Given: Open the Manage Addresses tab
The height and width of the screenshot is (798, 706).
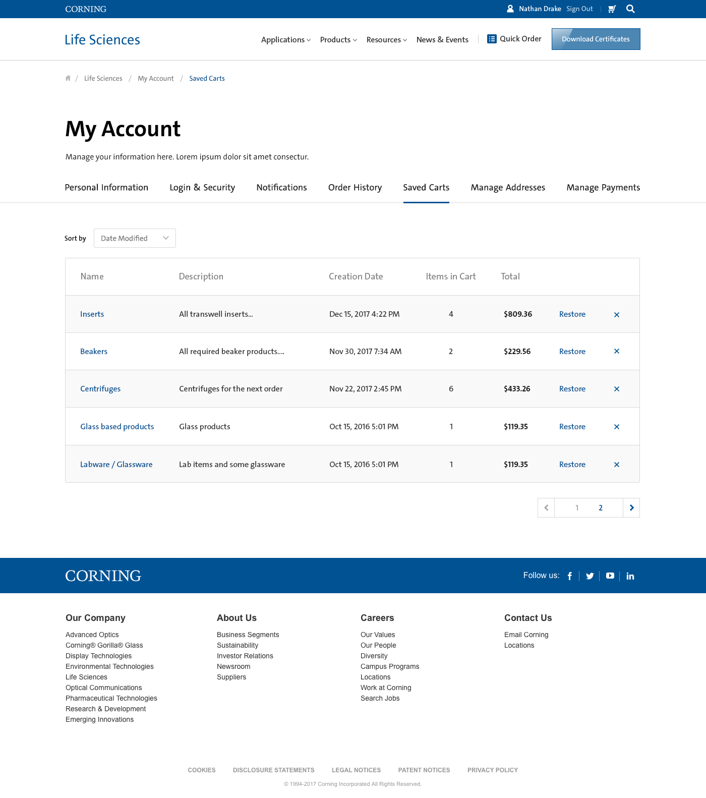Looking at the screenshot, I should point(508,188).
